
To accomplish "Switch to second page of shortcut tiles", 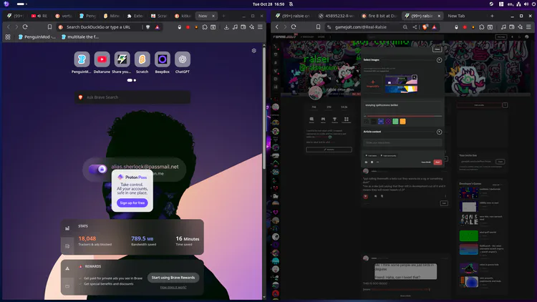I will pos(135,80).
